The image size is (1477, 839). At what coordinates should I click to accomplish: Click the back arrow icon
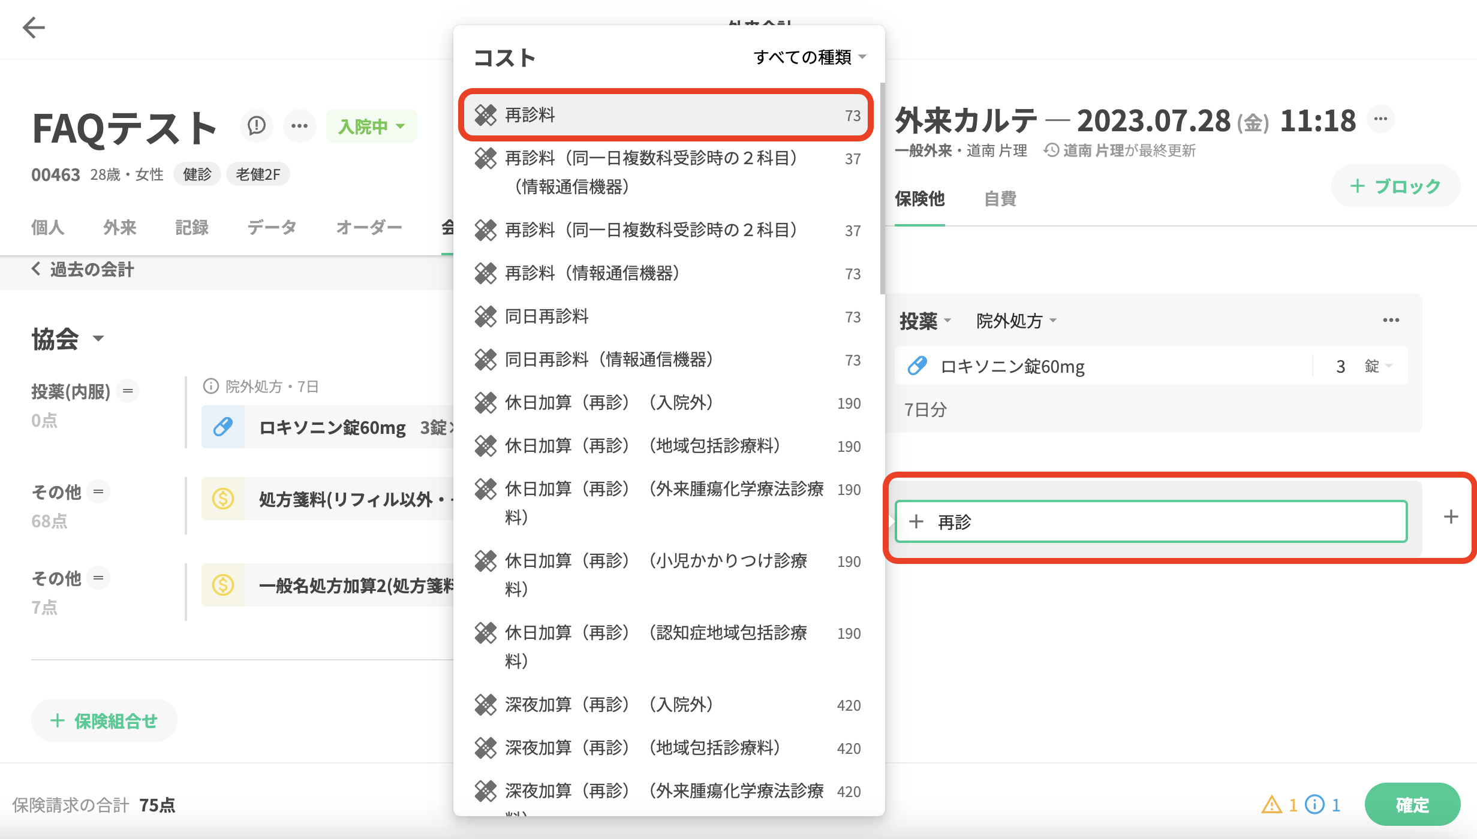tap(34, 28)
